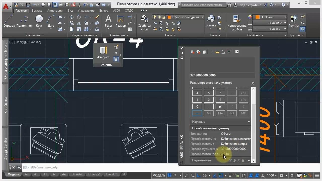Click the clear history icon in calculator
The width and height of the screenshot is (322, 181).
[x=198, y=52]
